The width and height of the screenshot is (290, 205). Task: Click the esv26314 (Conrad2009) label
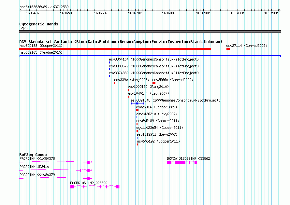156,107
